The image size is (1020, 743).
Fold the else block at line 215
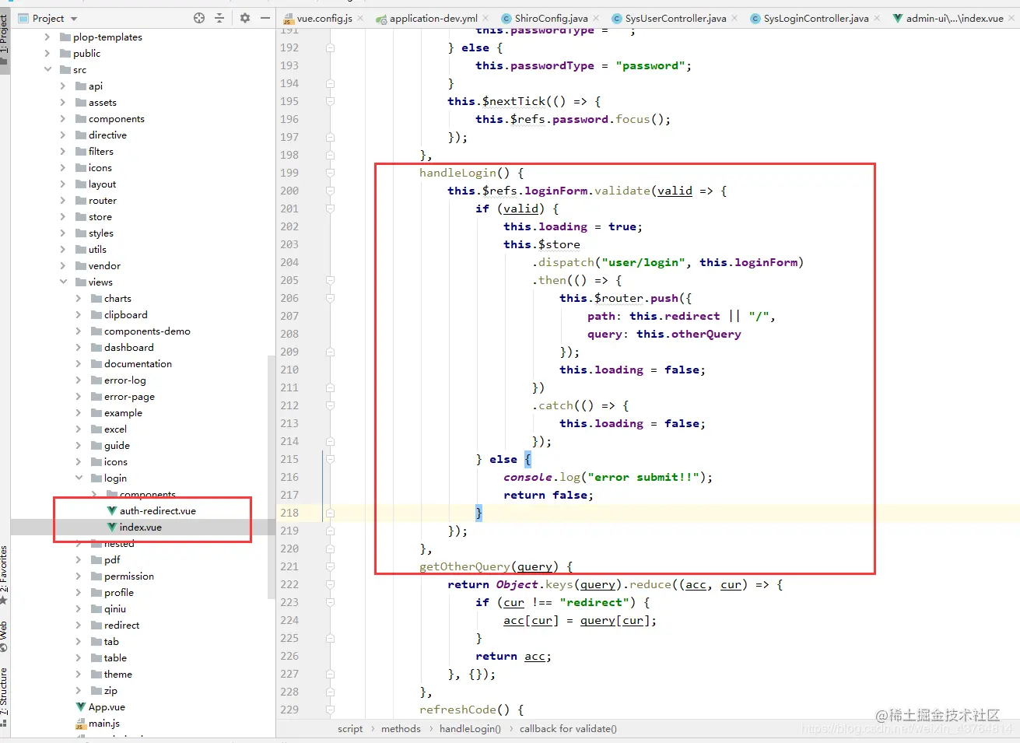tap(330, 459)
